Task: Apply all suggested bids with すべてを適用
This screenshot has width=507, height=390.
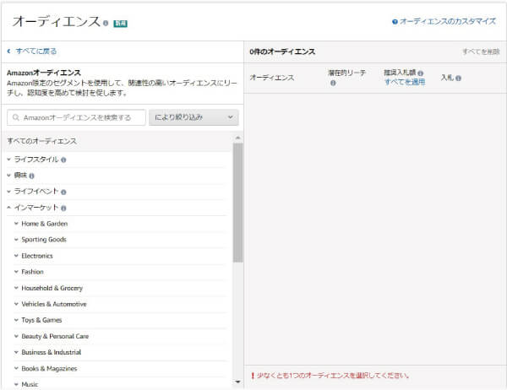Action: click(x=405, y=82)
